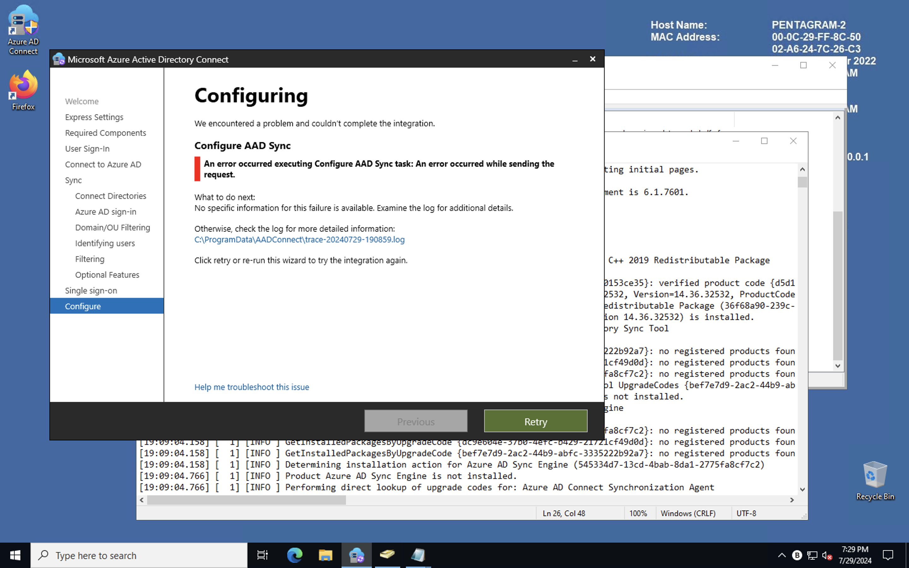Click Help me troubleshoot this issue link

click(x=252, y=386)
